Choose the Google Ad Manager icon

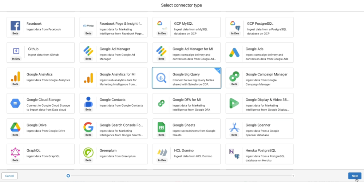pyautogui.click(x=88, y=51)
